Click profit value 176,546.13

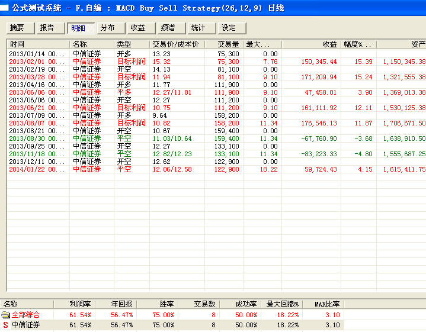point(319,123)
